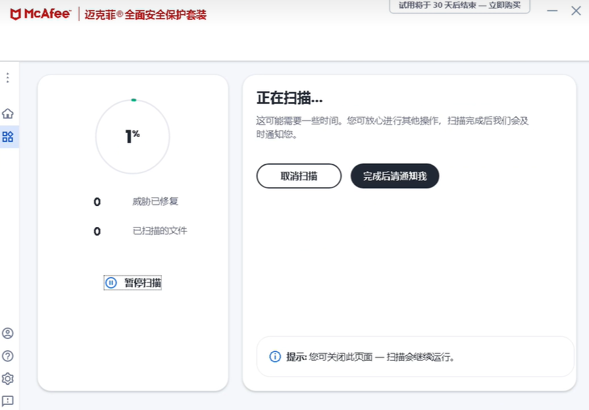Image resolution: width=589 pixels, height=410 pixels.
Task: Close the McAfee window
Action: (576, 11)
